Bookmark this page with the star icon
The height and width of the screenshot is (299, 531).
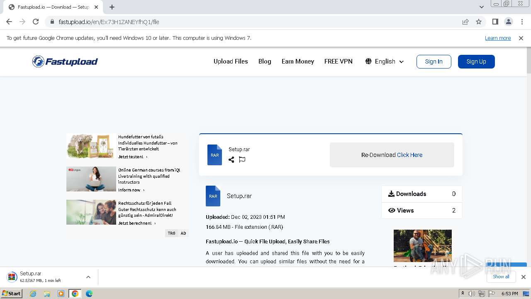tap(479, 22)
